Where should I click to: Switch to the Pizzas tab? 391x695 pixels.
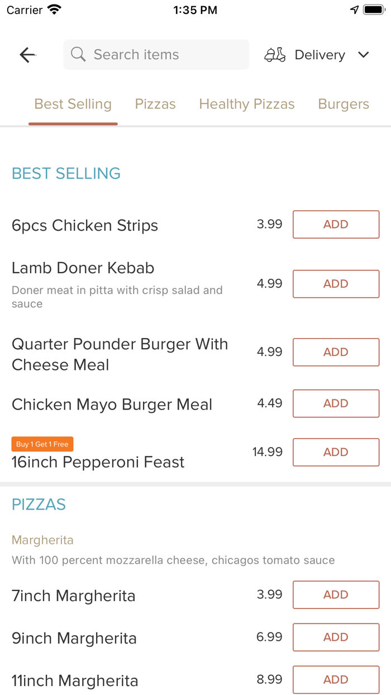pos(155,104)
